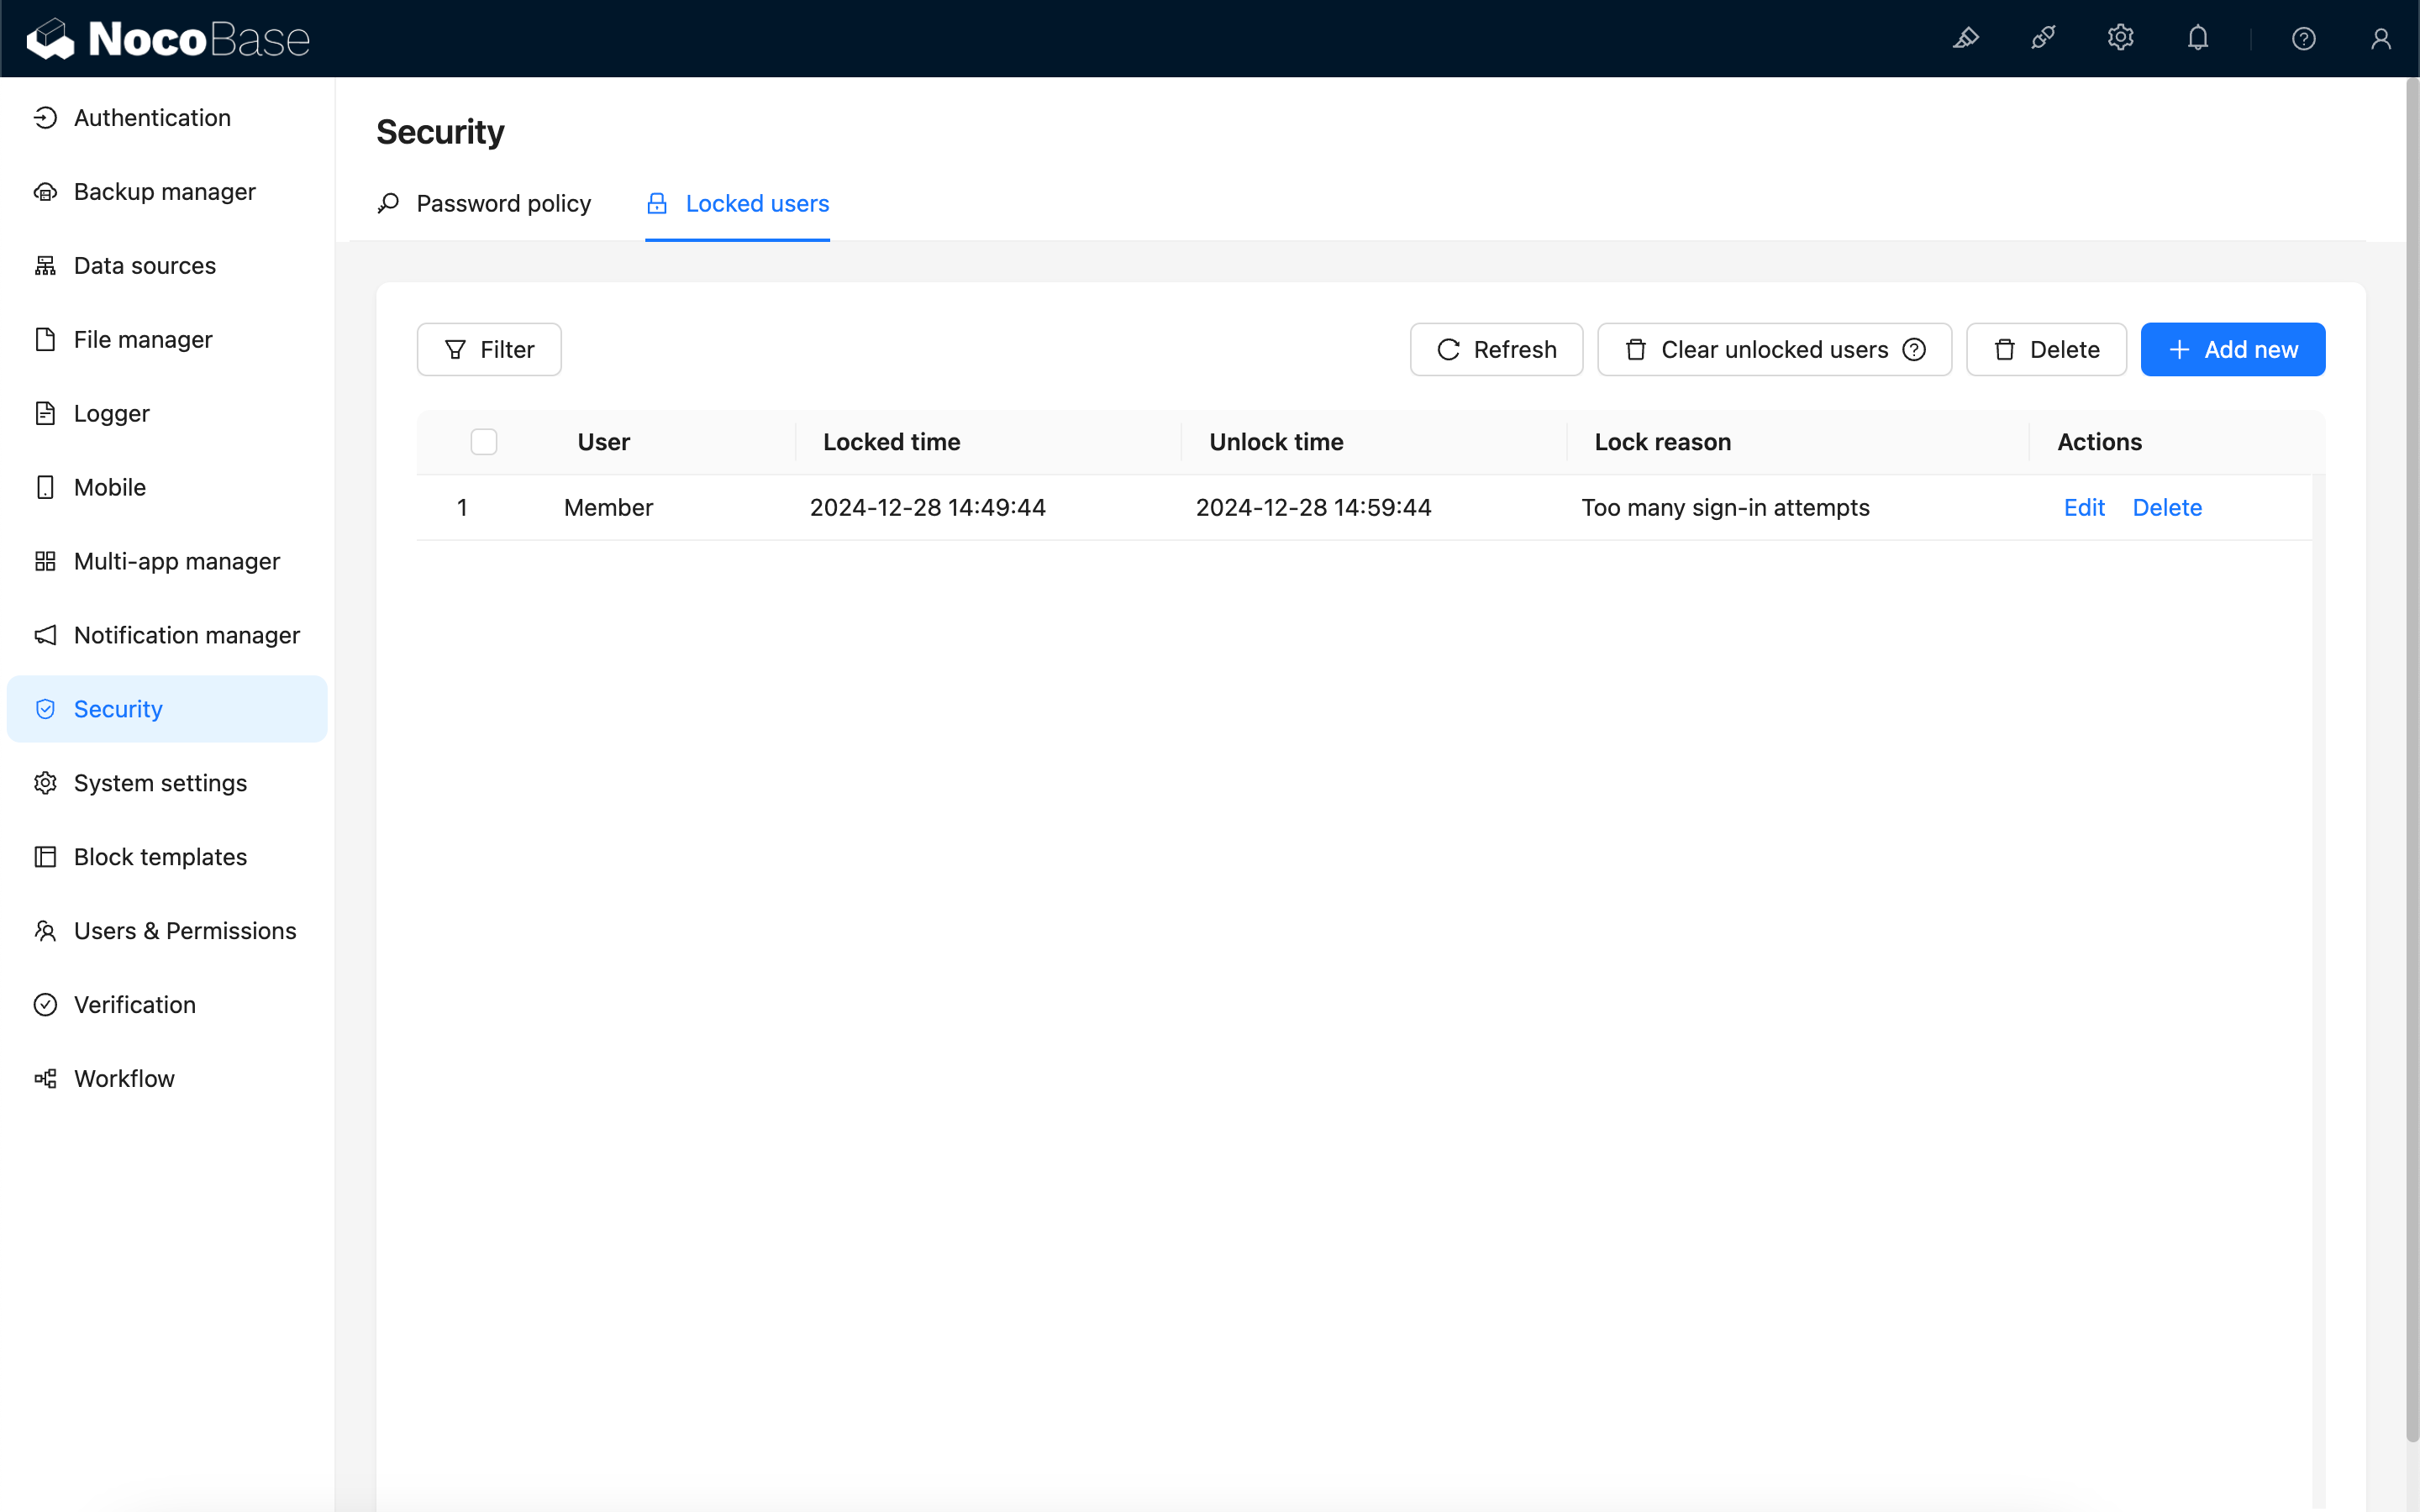Click the help icon in Clear unlocked users
The height and width of the screenshot is (1512, 2420).
pyautogui.click(x=1914, y=349)
